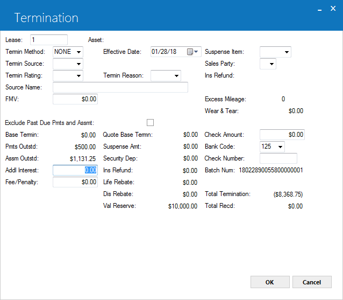This screenshot has height=300, width=343.
Task: Click the Security Dep value $0.00
Action: (x=190, y=158)
